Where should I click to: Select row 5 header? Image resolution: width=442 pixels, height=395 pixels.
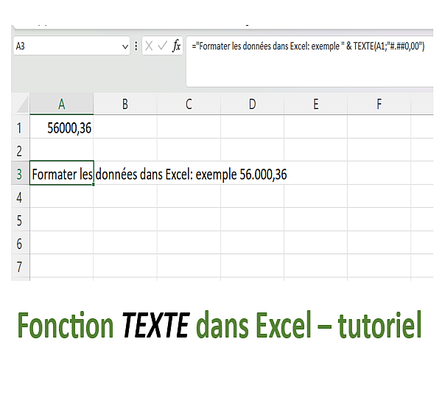pos(19,220)
